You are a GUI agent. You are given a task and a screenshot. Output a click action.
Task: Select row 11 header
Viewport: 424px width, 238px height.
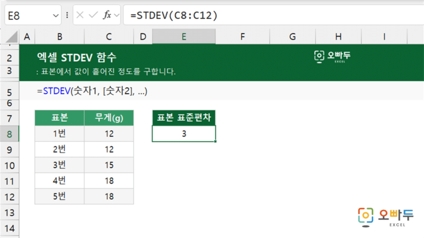9,181
